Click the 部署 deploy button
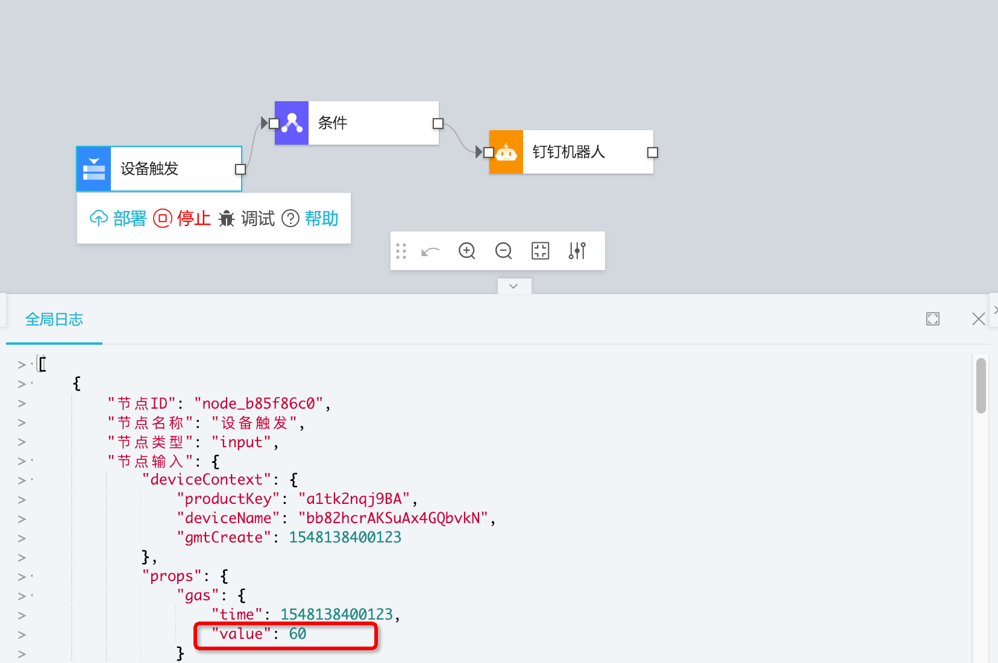 coord(118,218)
